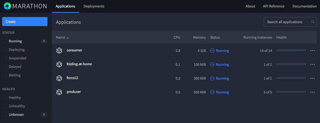Click the producer app polyhedron icon
This screenshot has width=320, height=123.
[59, 92]
